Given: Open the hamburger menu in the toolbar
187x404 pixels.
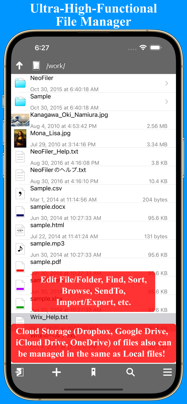Looking at the screenshot, I should click(168, 372).
